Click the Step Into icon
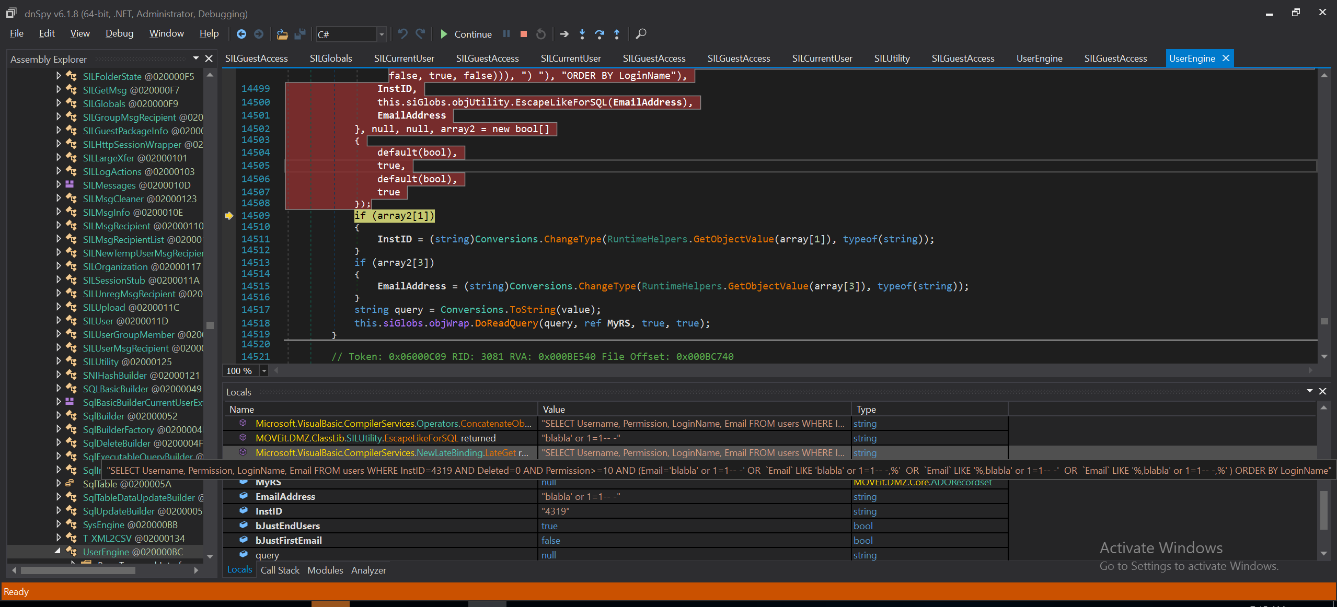This screenshot has height=607, width=1337. coord(582,34)
